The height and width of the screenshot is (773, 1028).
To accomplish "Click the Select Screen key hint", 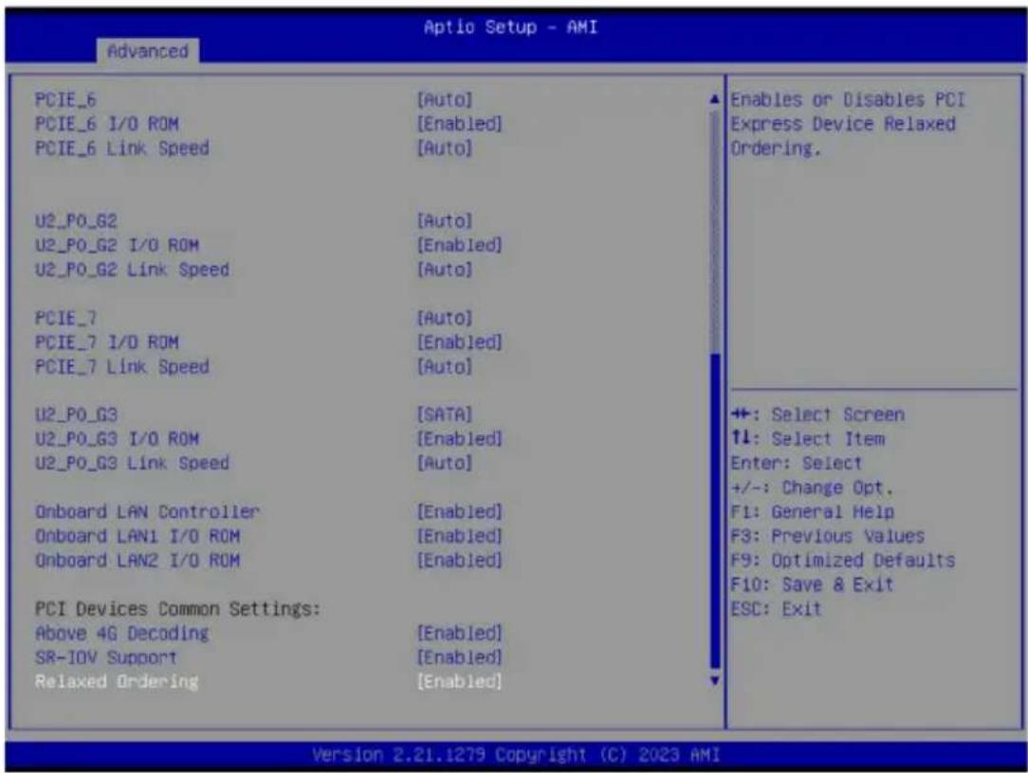I will (x=817, y=414).
